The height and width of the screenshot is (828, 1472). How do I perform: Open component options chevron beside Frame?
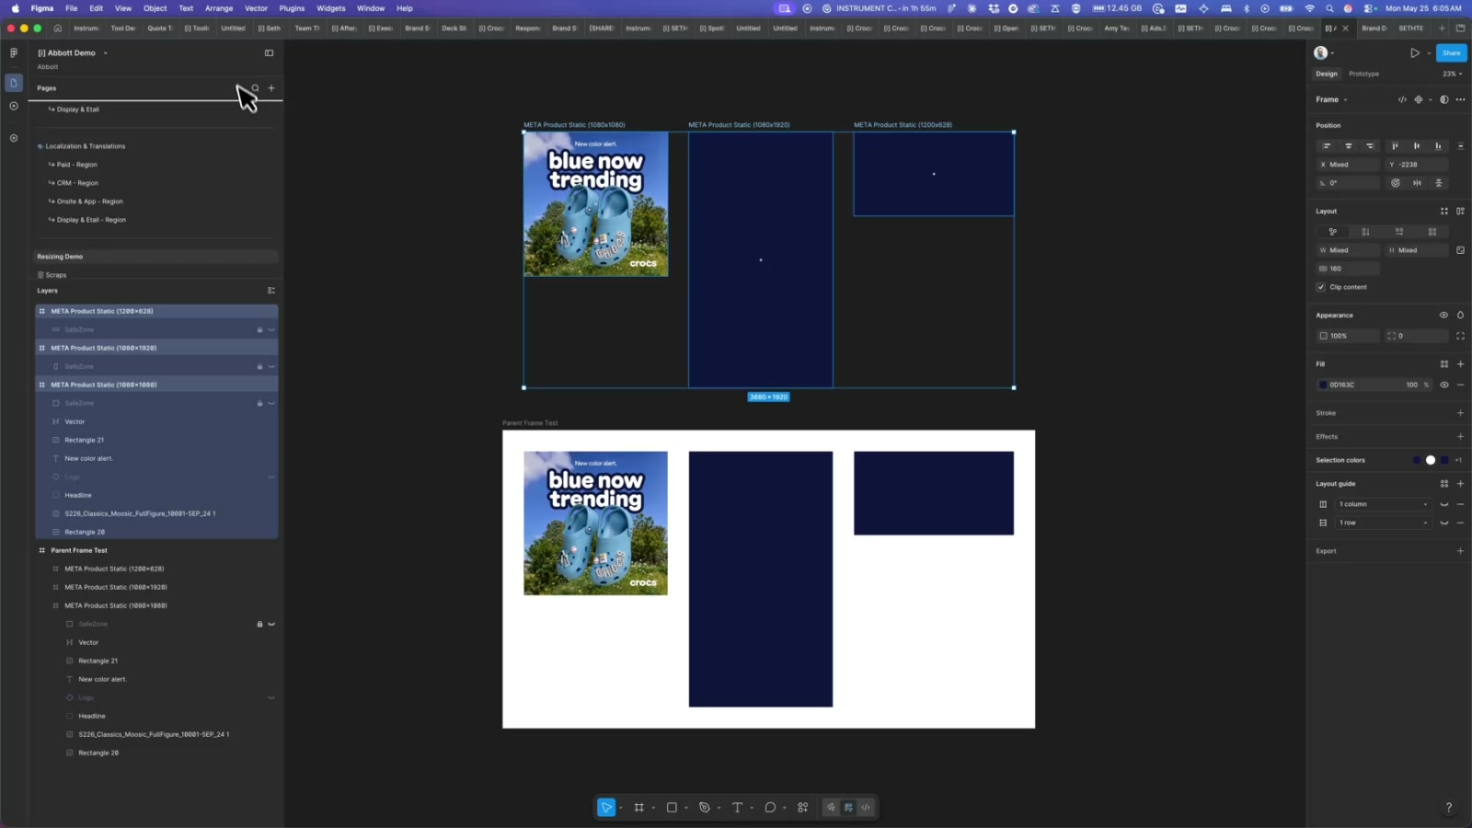1431,99
